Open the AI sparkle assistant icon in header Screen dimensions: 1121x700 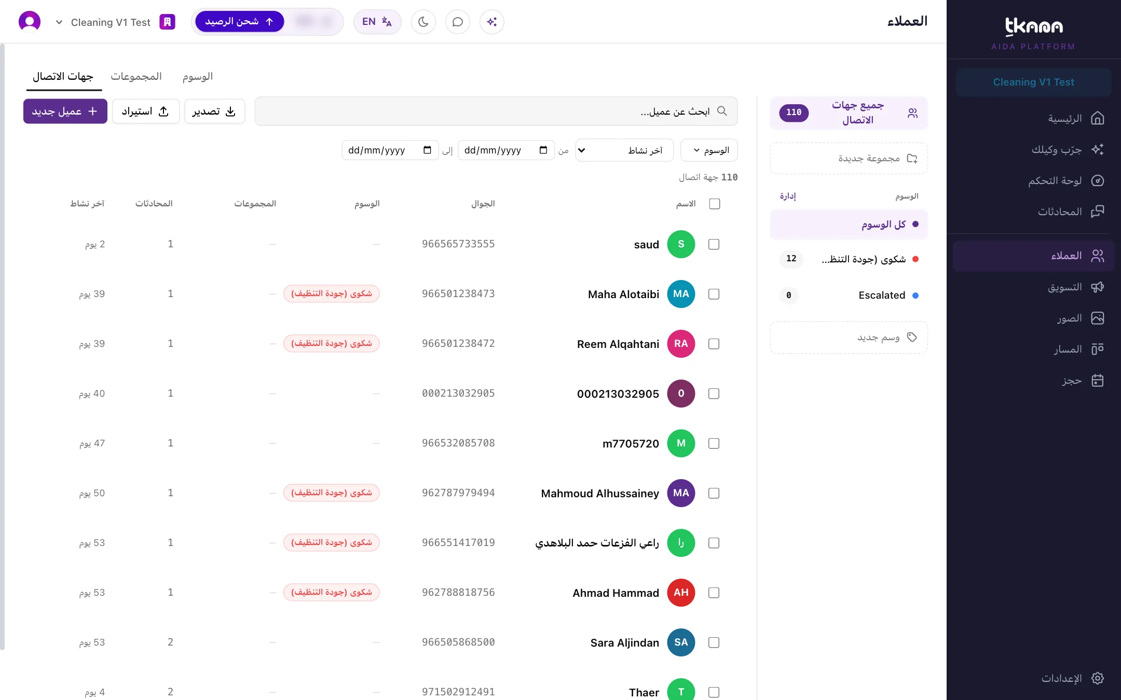click(491, 22)
